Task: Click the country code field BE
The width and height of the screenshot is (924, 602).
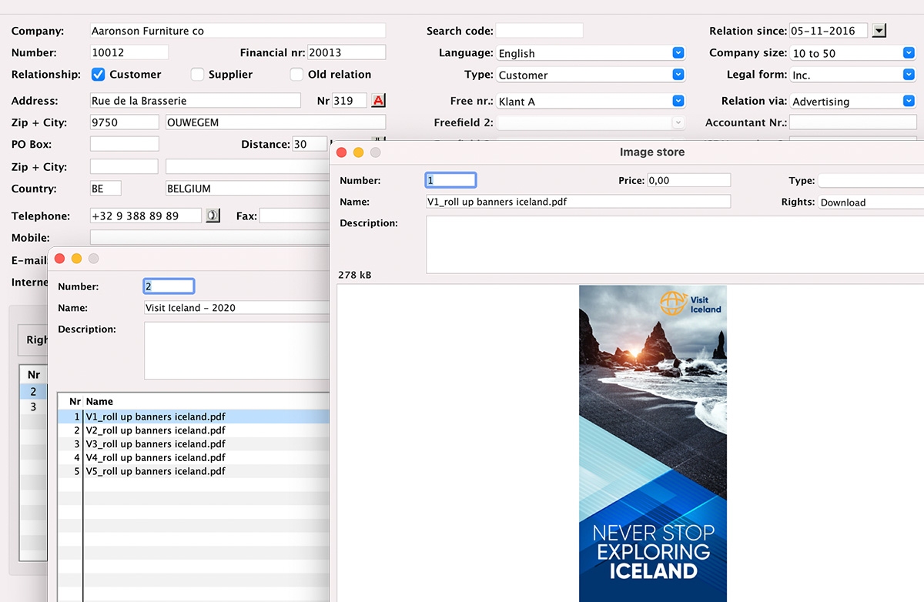Action: (105, 189)
